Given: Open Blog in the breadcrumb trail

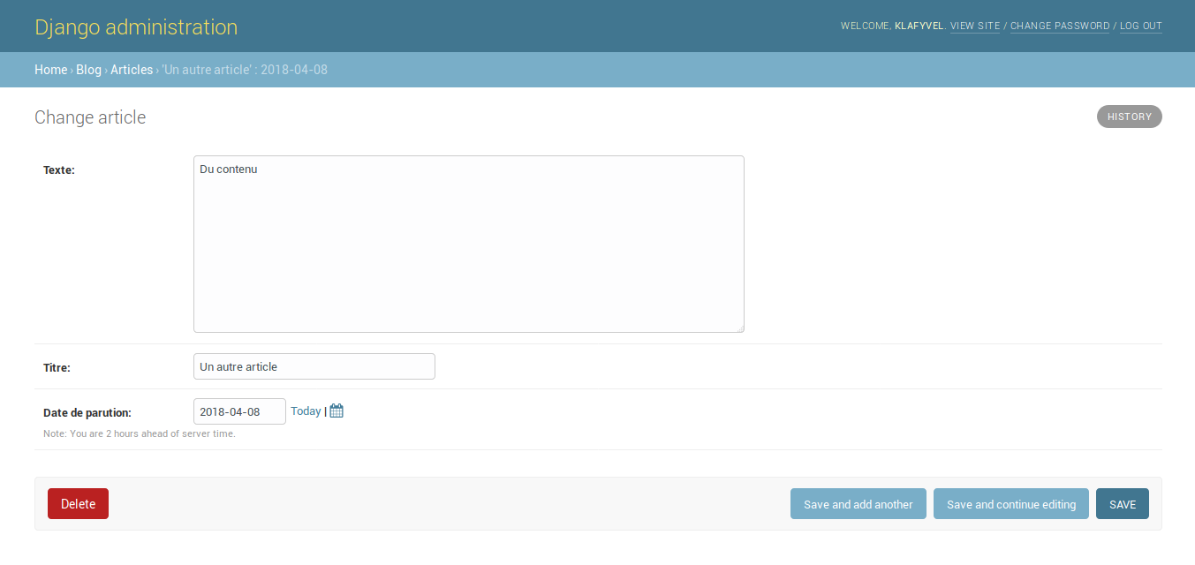Looking at the screenshot, I should pyautogui.click(x=88, y=70).
